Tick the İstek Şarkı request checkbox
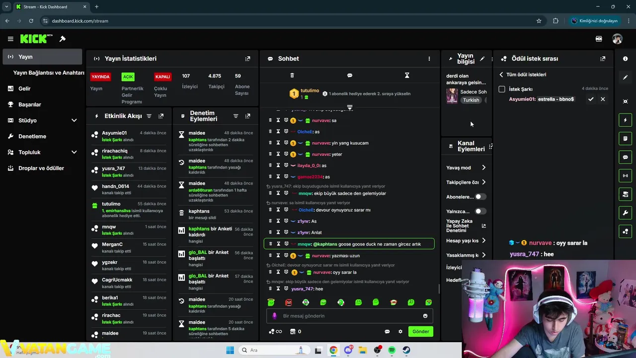This screenshot has height=358, width=636. point(502,89)
